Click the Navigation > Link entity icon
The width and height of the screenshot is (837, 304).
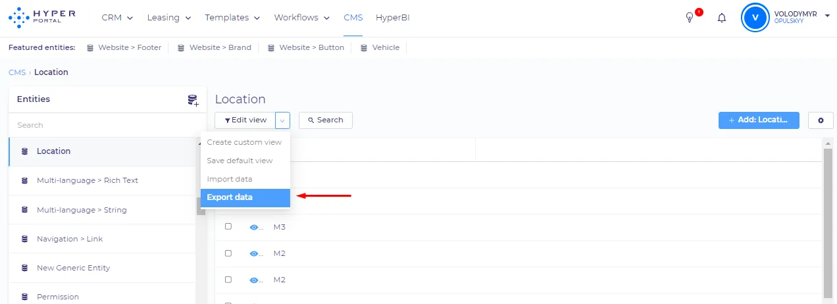[25, 239]
